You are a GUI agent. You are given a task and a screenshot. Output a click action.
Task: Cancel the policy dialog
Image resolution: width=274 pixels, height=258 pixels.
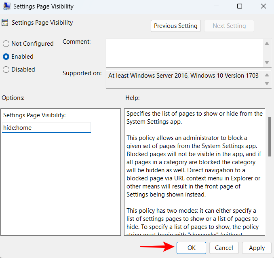point(224,248)
